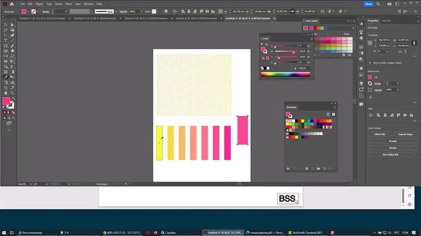The image size is (421, 236).
Task: Open harmony rules dropdown in Color Guide
Action: [353, 28]
